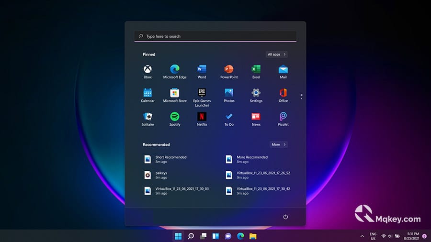Open Spotify
The width and height of the screenshot is (431, 242).
pos(174,119)
